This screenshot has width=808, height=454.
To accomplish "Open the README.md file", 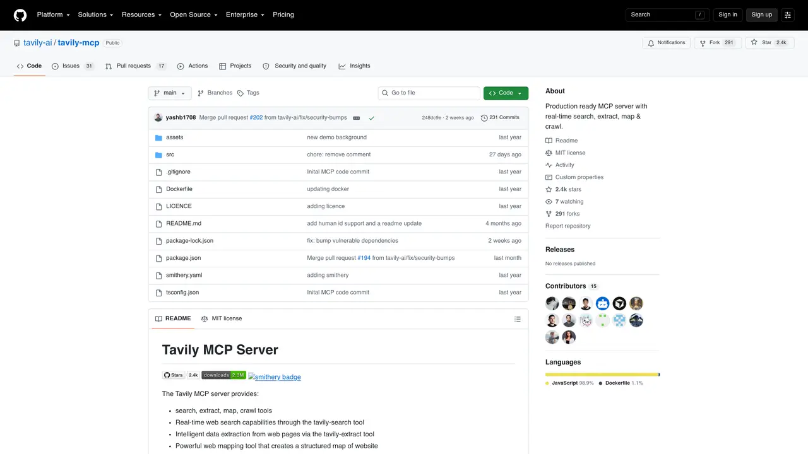I will click(x=184, y=224).
